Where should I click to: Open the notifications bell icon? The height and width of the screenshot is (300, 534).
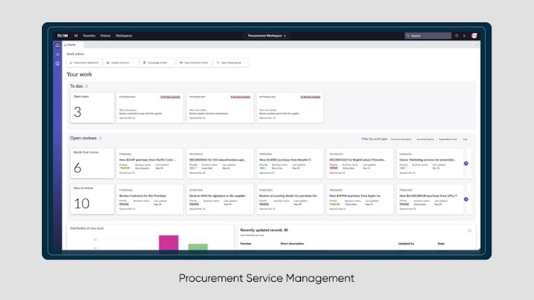pos(465,35)
